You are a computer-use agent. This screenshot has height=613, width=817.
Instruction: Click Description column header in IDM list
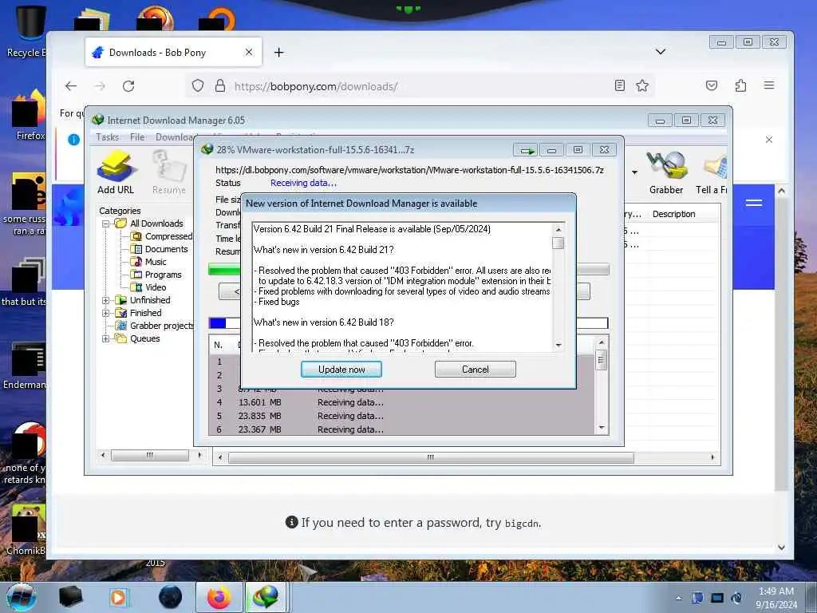(x=673, y=214)
